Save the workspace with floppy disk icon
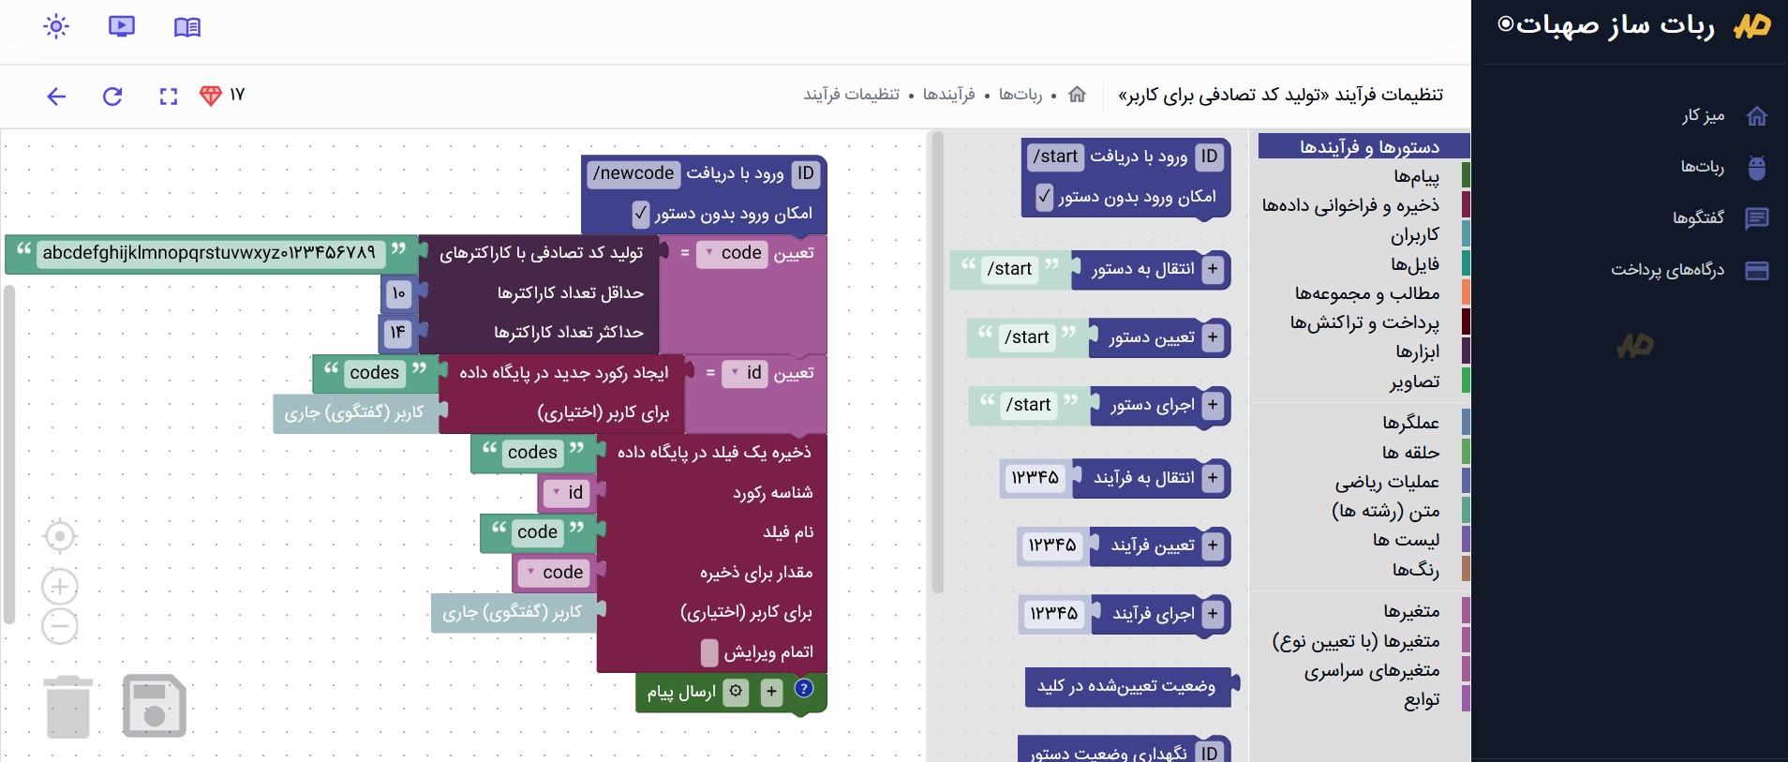This screenshot has height=762, width=1788. point(155,706)
